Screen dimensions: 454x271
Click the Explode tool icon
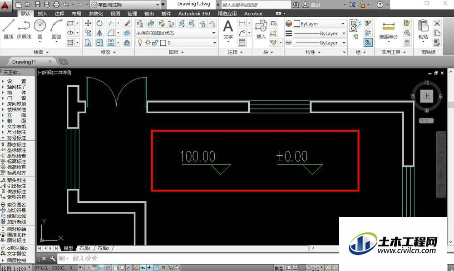click(127, 33)
